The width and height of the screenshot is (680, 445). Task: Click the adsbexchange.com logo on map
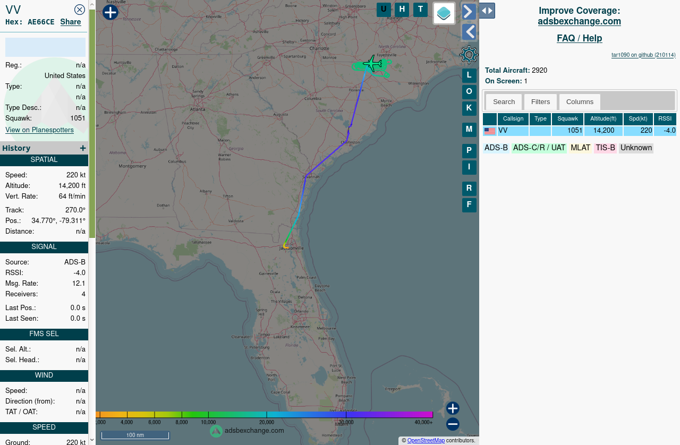pos(247,431)
